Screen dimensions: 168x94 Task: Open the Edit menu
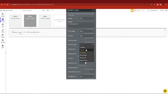pos(43,10)
